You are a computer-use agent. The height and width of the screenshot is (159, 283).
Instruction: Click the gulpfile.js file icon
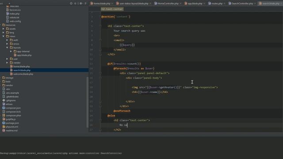pos(4,119)
